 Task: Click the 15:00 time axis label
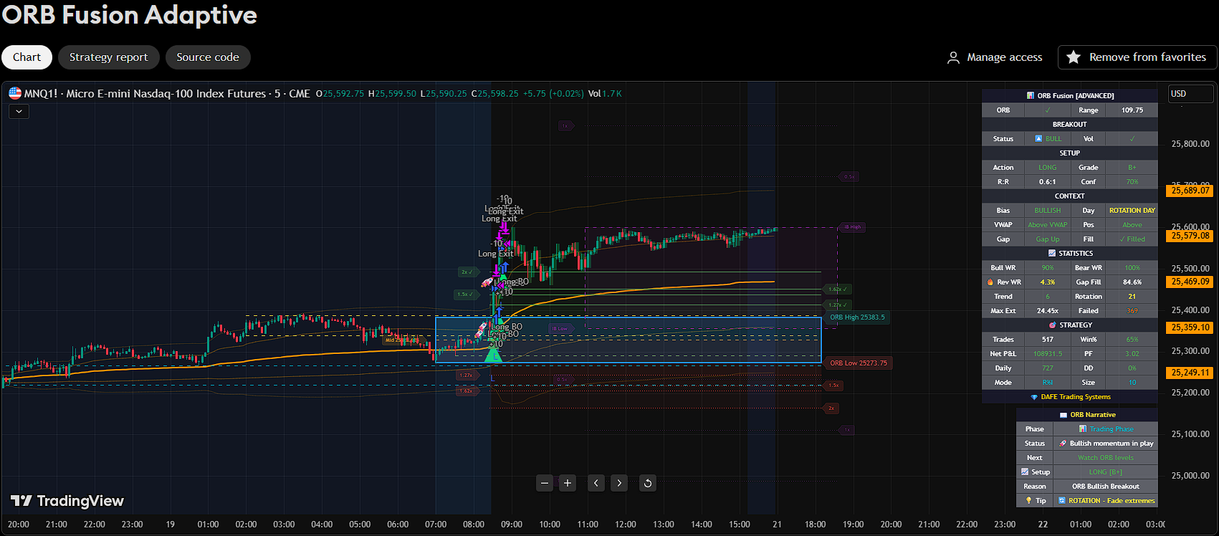(x=740, y=525)
